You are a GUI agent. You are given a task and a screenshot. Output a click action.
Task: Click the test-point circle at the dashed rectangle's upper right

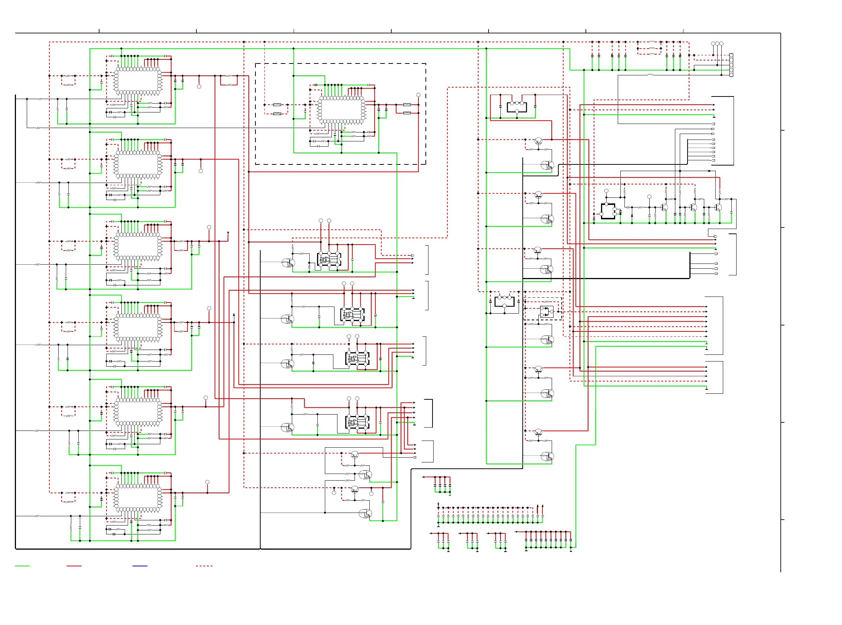pos(418,95)
